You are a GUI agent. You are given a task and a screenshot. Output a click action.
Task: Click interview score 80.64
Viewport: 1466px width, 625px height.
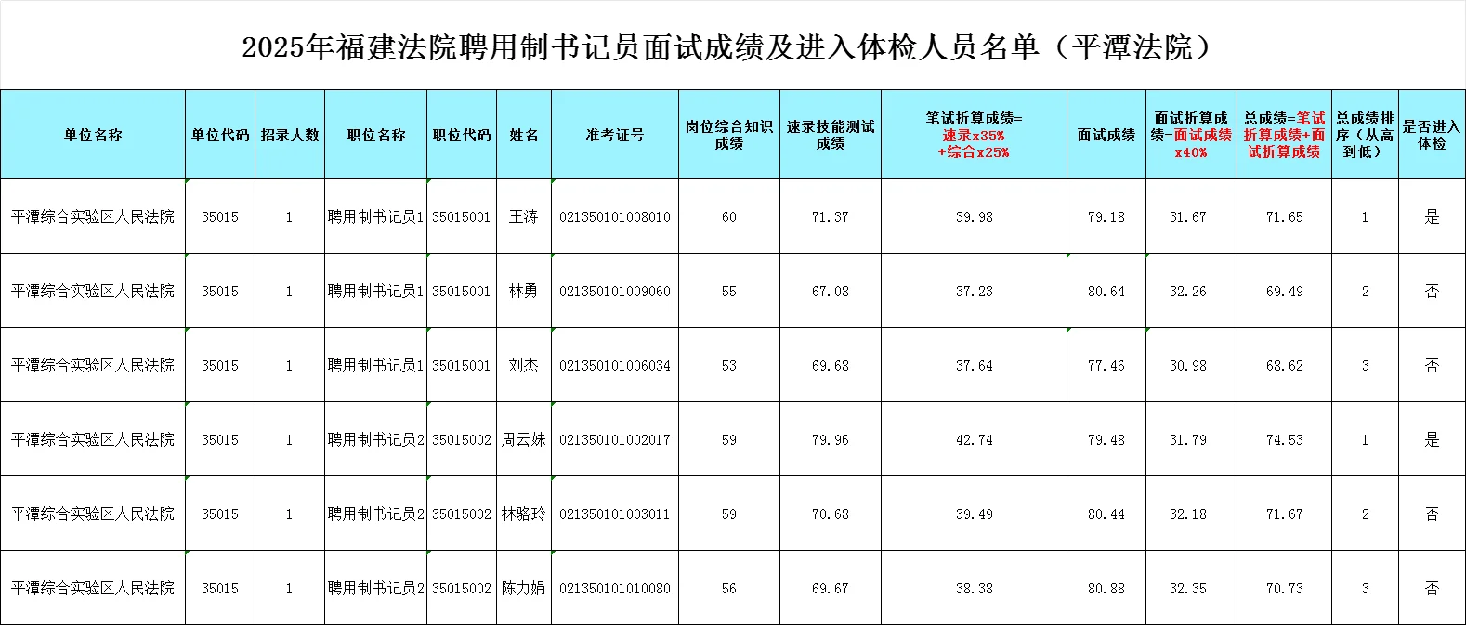click(1106, 291)
